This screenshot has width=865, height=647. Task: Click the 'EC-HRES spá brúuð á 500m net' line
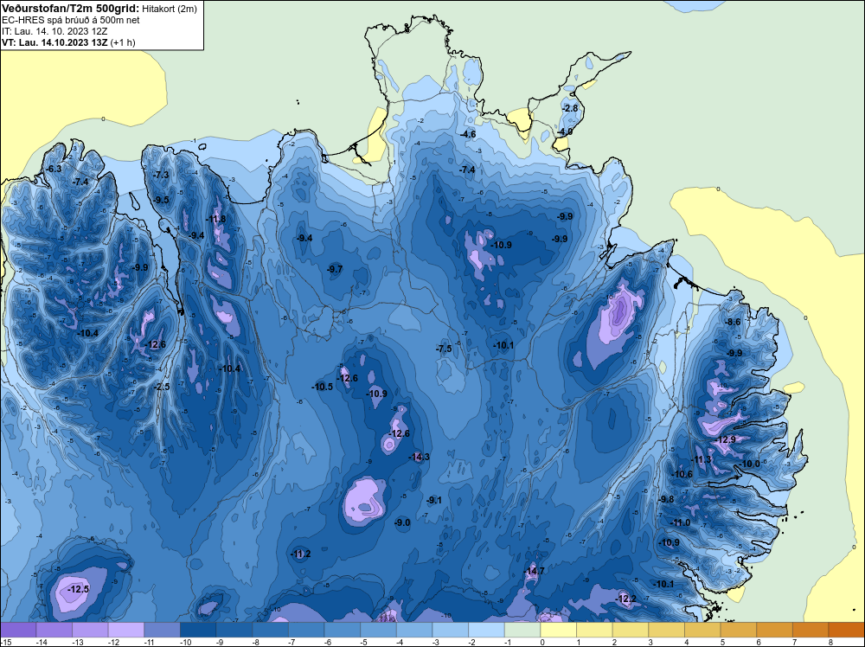pos(71,20)
